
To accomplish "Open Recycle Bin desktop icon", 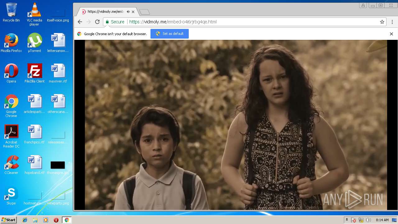I will (11, 12).
